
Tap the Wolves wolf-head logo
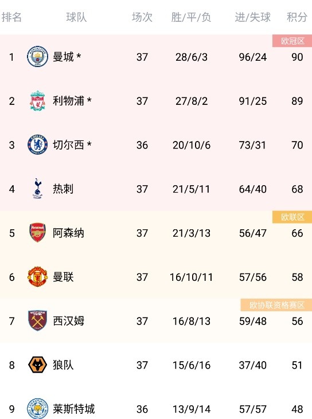click(37, 365)
